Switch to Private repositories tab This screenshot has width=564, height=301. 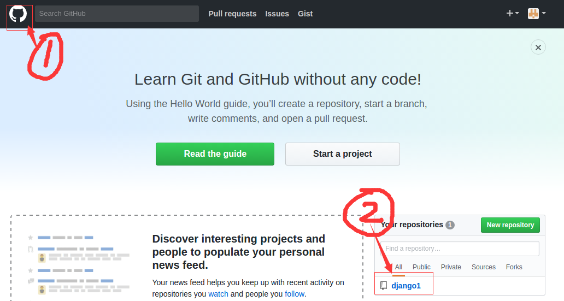(x=451, y=267)
